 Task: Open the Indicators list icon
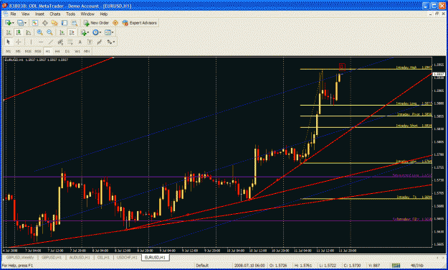[84, 32]
